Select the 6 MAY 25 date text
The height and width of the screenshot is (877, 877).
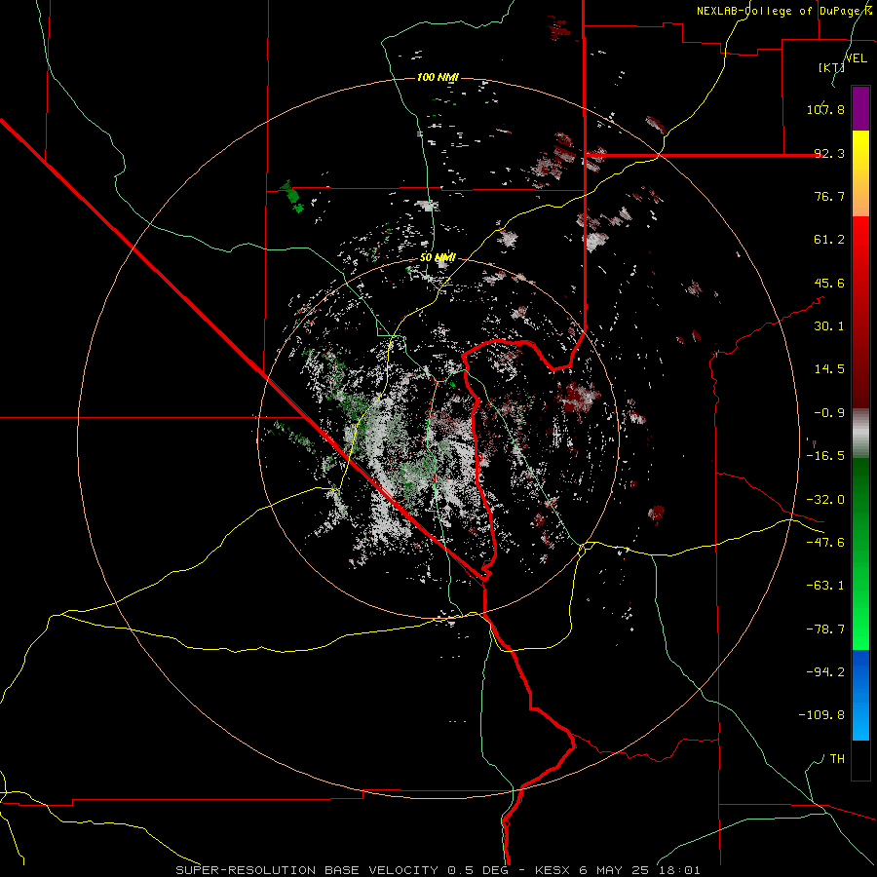(x=614, y=870)
